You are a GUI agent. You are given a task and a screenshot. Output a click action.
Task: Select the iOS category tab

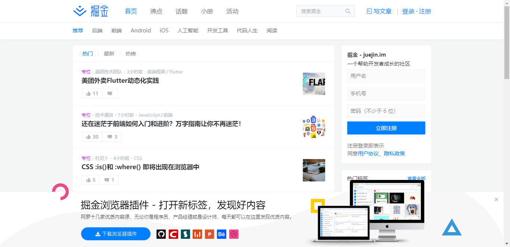point(164,31)
